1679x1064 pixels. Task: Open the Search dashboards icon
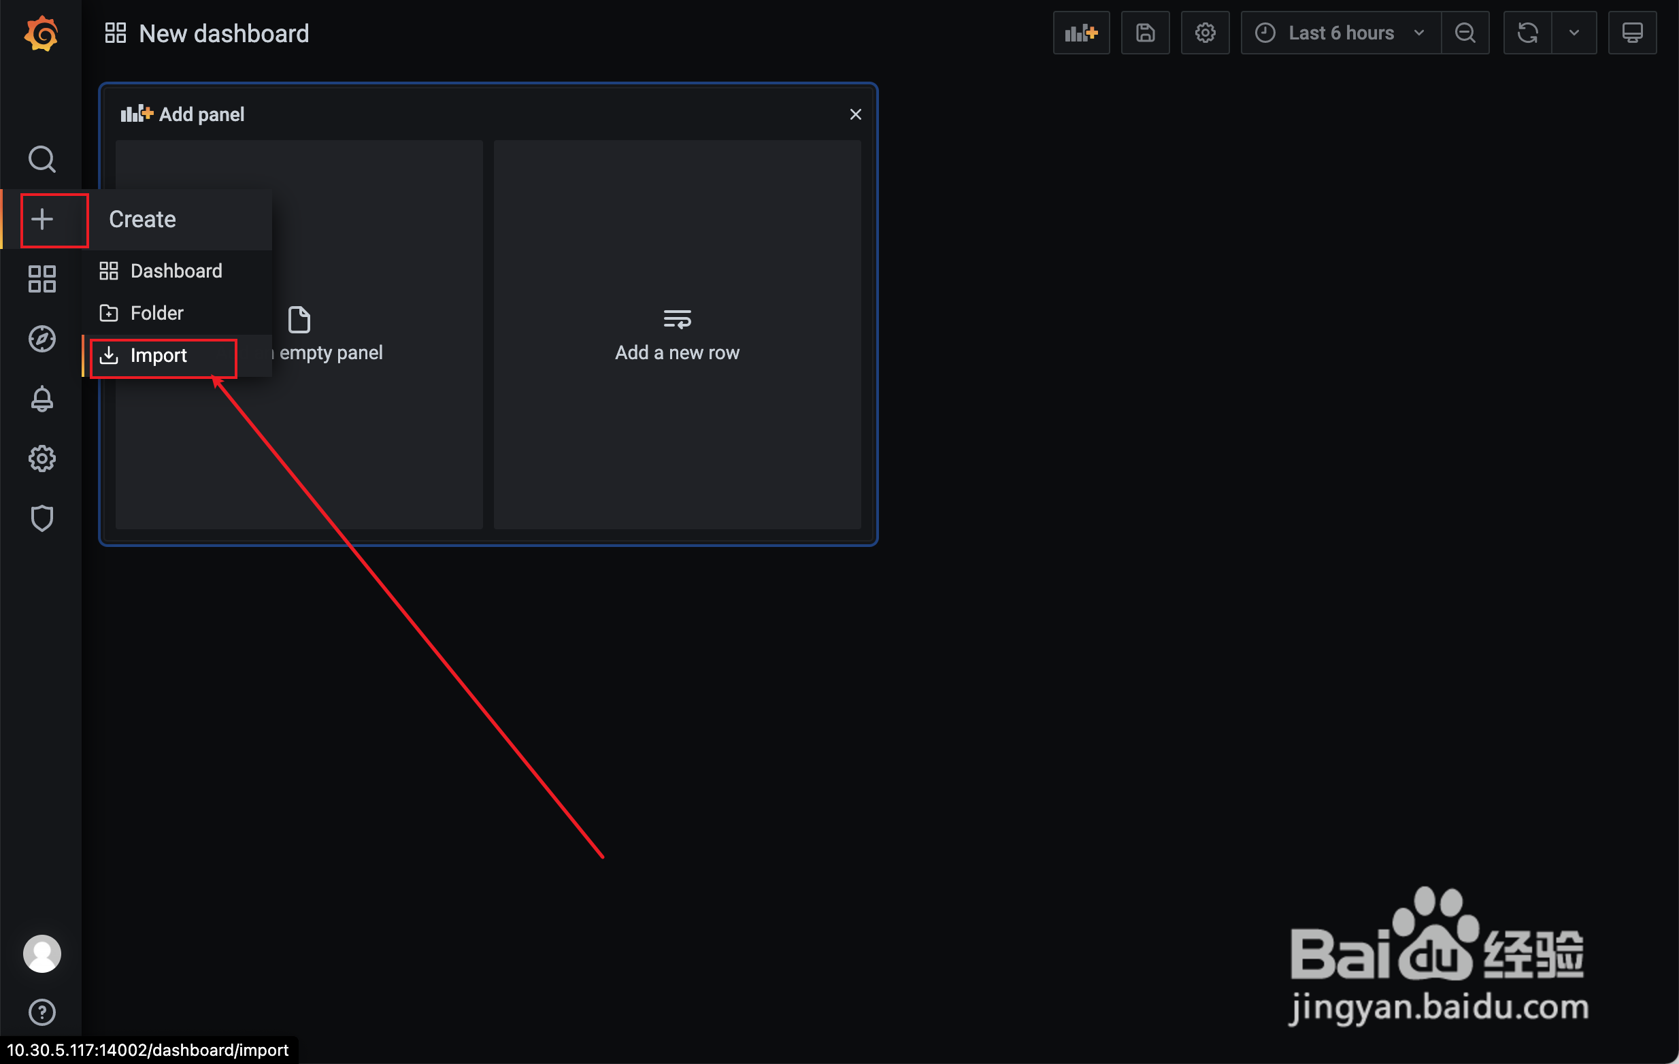click(x=43, y=161)
